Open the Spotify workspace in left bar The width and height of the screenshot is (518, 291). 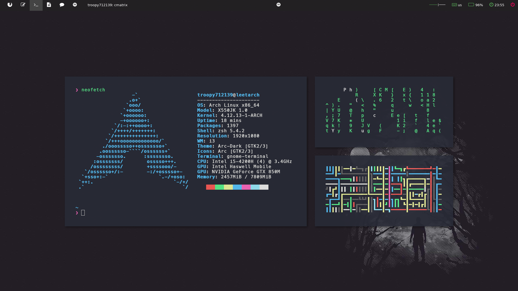click(75, 5)
